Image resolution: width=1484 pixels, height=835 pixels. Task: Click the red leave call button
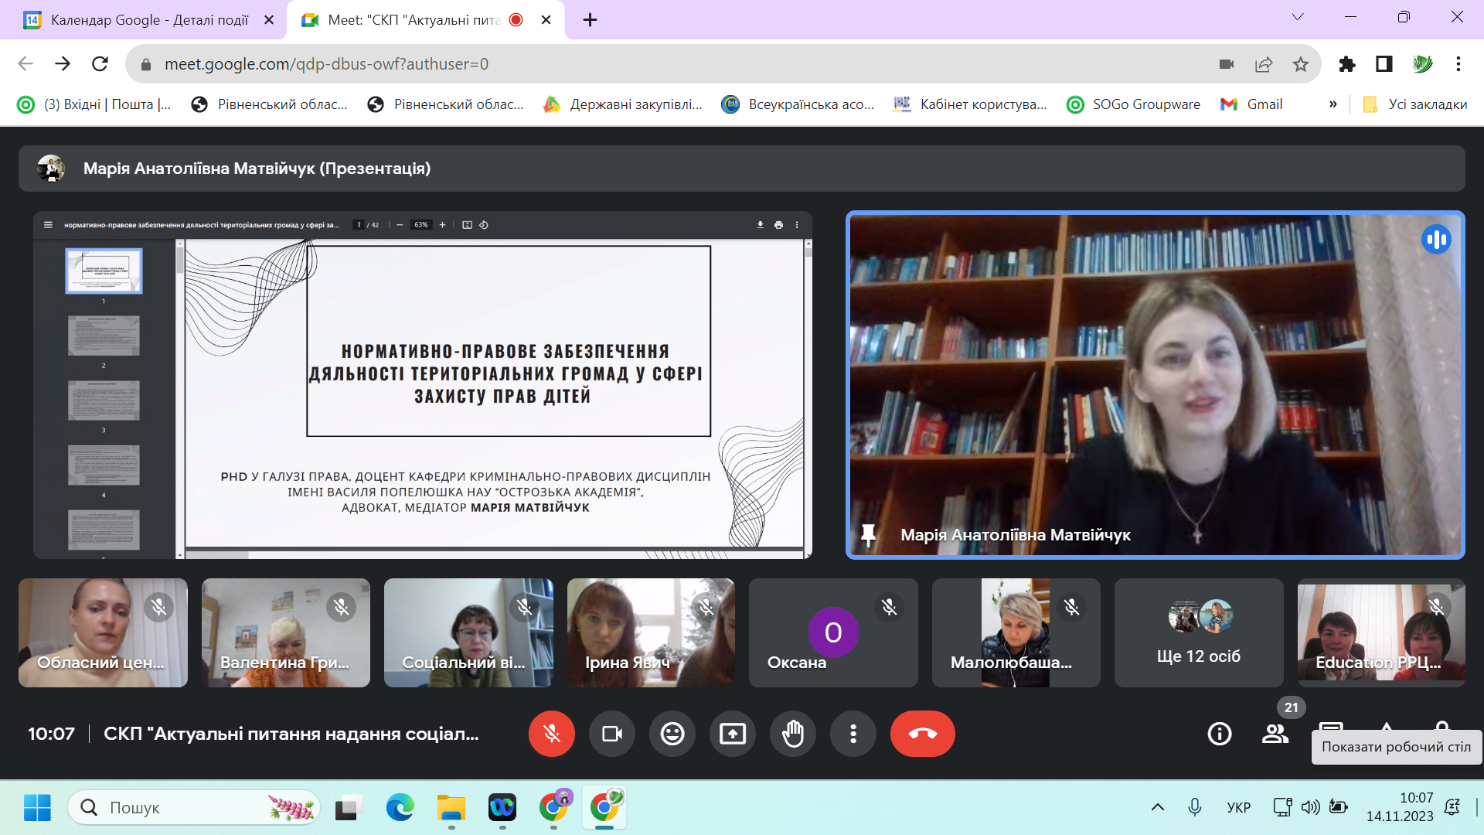point(922,734)
